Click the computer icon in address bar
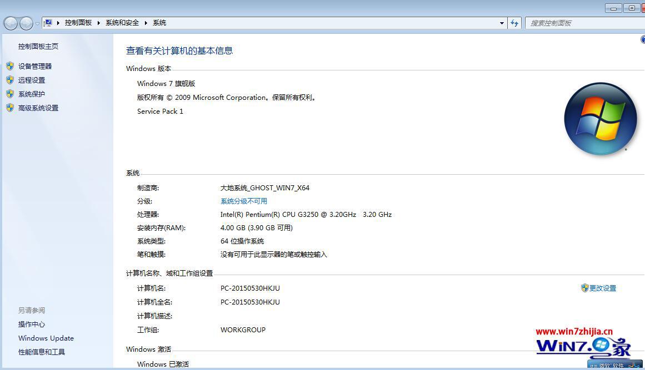The width and height of the screenshot is (645, 370). tap(48, 23)
